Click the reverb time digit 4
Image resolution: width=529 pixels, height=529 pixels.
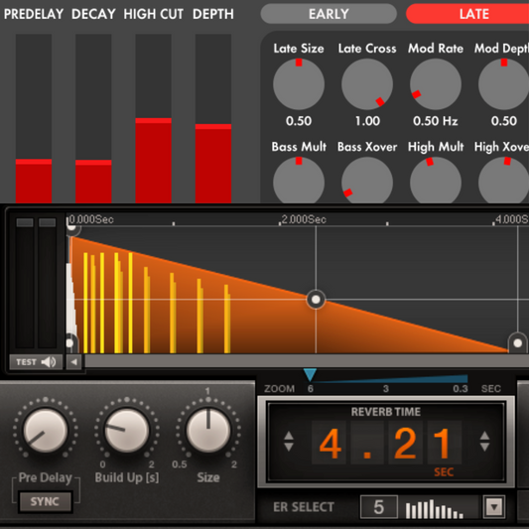(x=330, y=443)
